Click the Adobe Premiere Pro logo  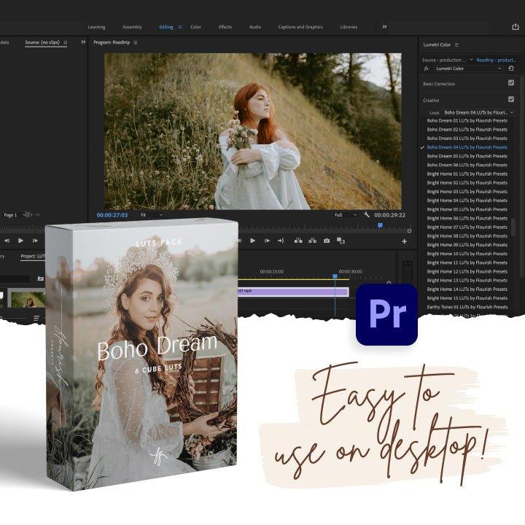pos(386,314)
